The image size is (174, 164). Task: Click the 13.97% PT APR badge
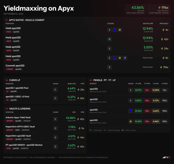click(x=138, y=90)
